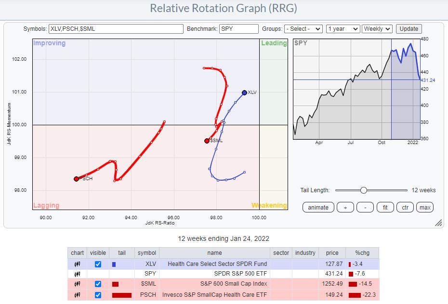Click the SPDR S&P 500 ETF name
The image size is (448, 304).
[x=240, y=274]
